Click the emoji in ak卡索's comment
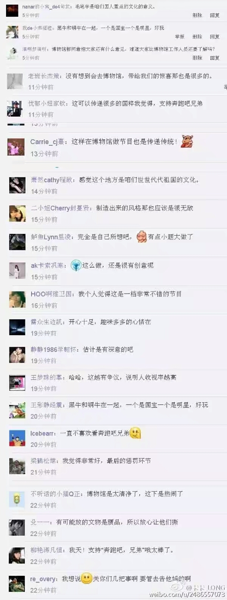227x600 pixels. click(76, 265)
